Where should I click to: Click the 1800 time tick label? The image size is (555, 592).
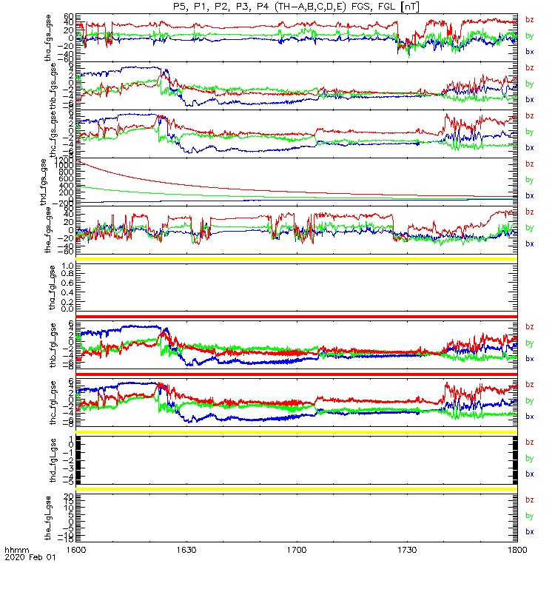517,550
